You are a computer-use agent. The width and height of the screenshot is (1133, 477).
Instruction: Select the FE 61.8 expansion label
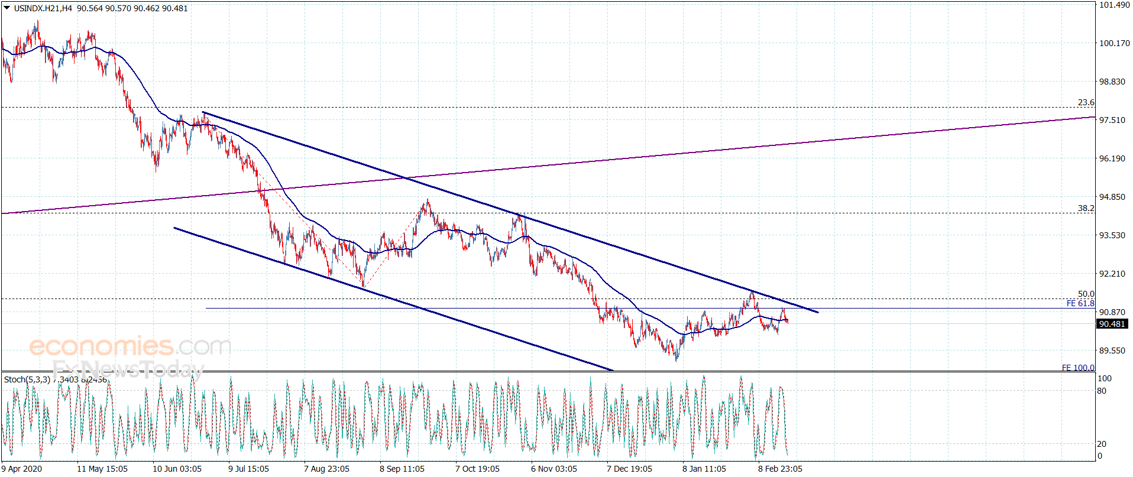pos(1080,303)
